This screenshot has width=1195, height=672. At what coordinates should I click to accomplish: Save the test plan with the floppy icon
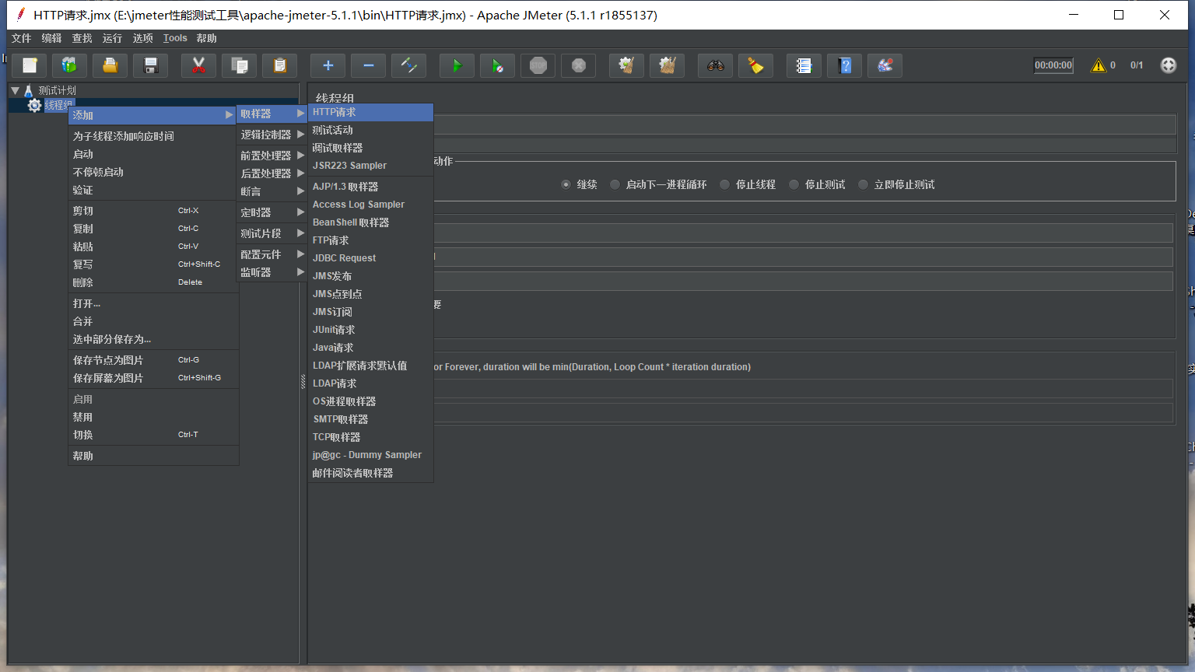coord(151,65)
